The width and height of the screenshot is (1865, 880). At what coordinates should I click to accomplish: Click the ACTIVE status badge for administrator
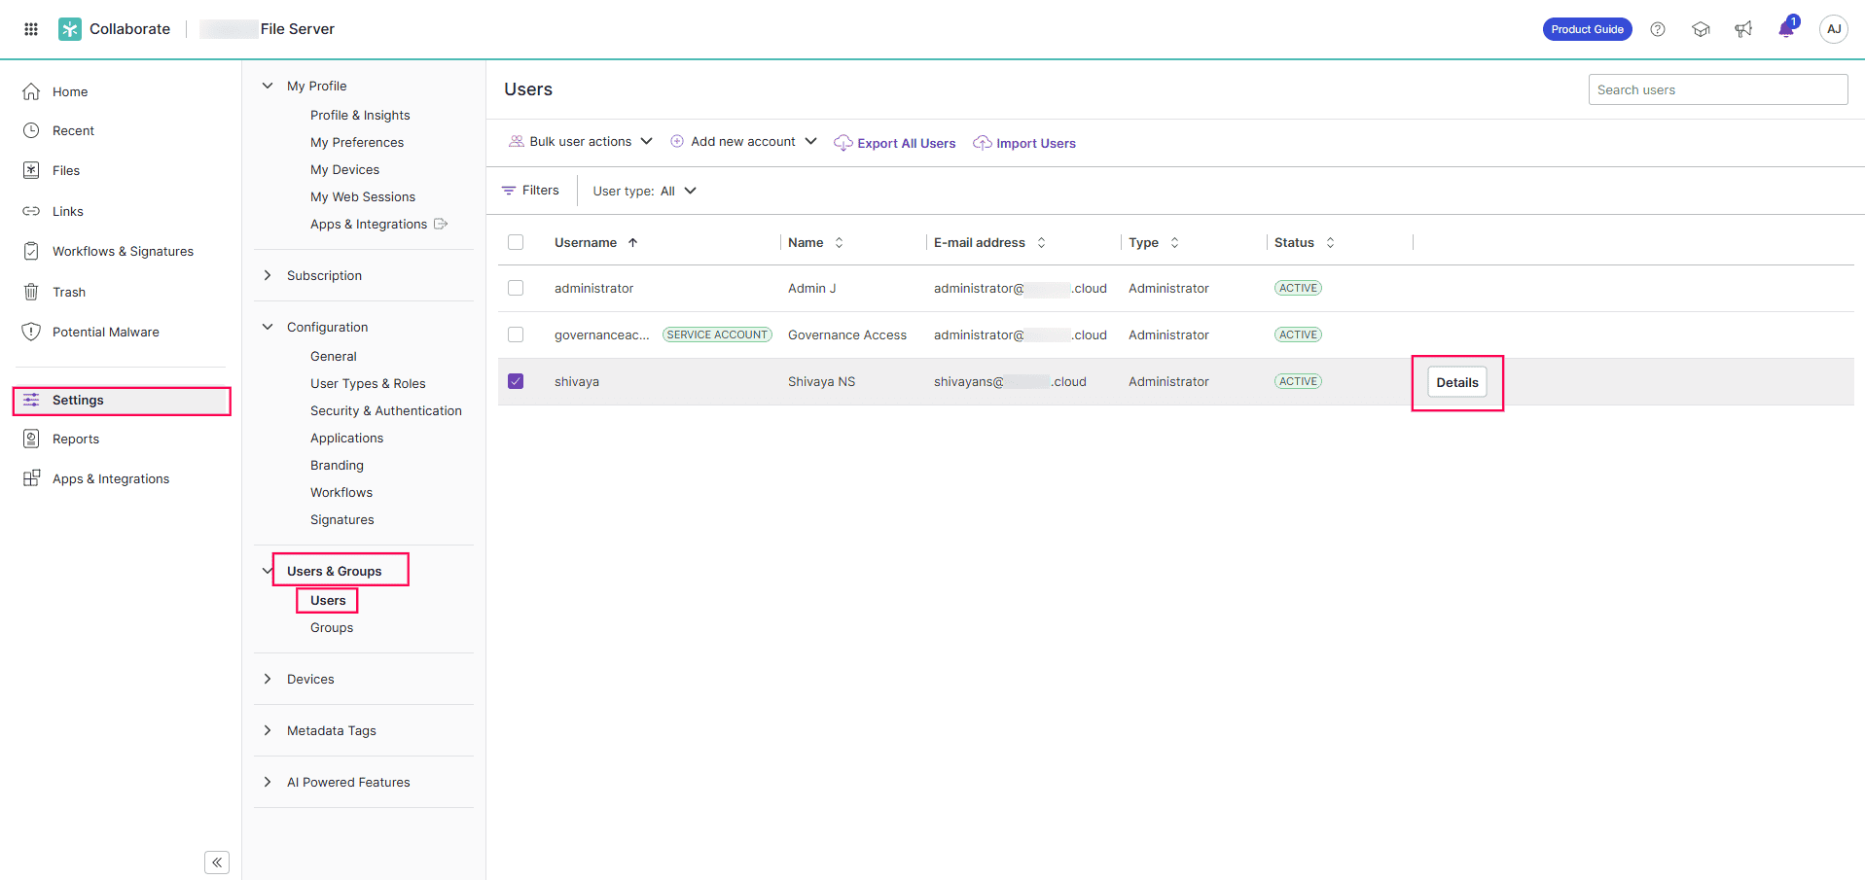coord(1298,288)
